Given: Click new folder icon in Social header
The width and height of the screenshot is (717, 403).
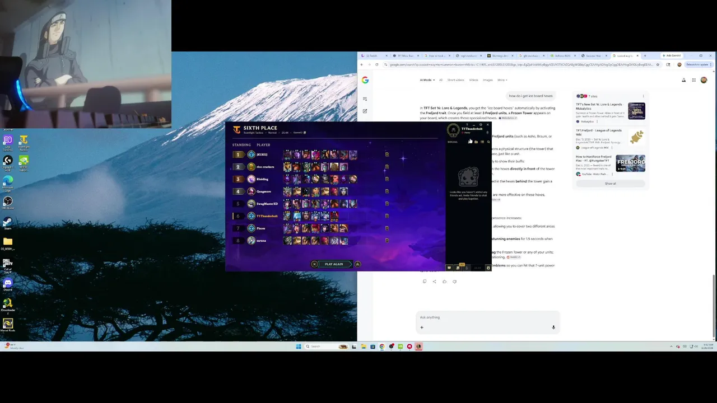Looking at the screenshot, I should [476, 142].
